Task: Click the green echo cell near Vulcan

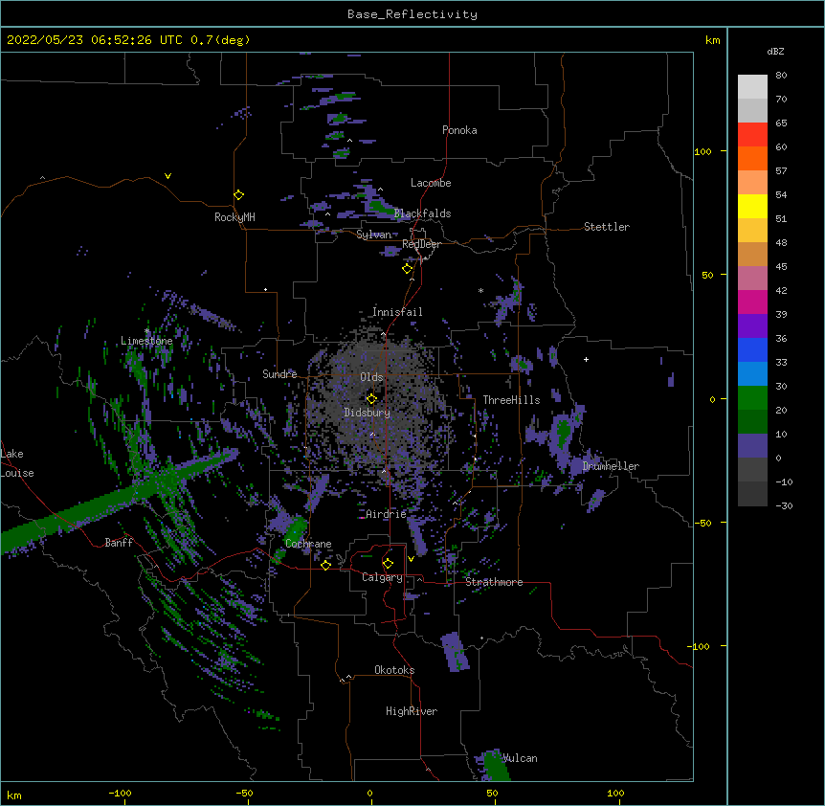Action: pyautogui.click(x=495, y=766)
